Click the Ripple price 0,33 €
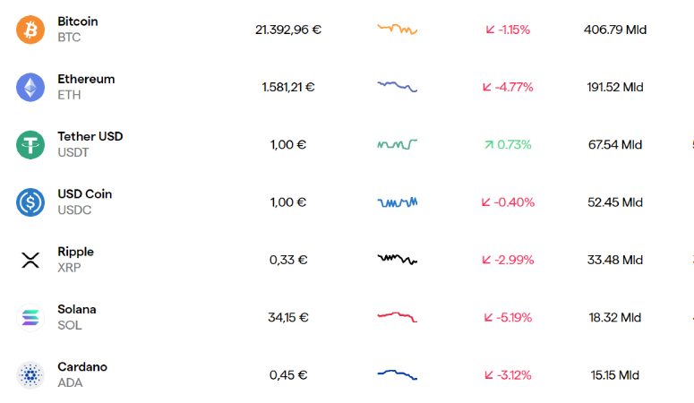 [288, 260]
